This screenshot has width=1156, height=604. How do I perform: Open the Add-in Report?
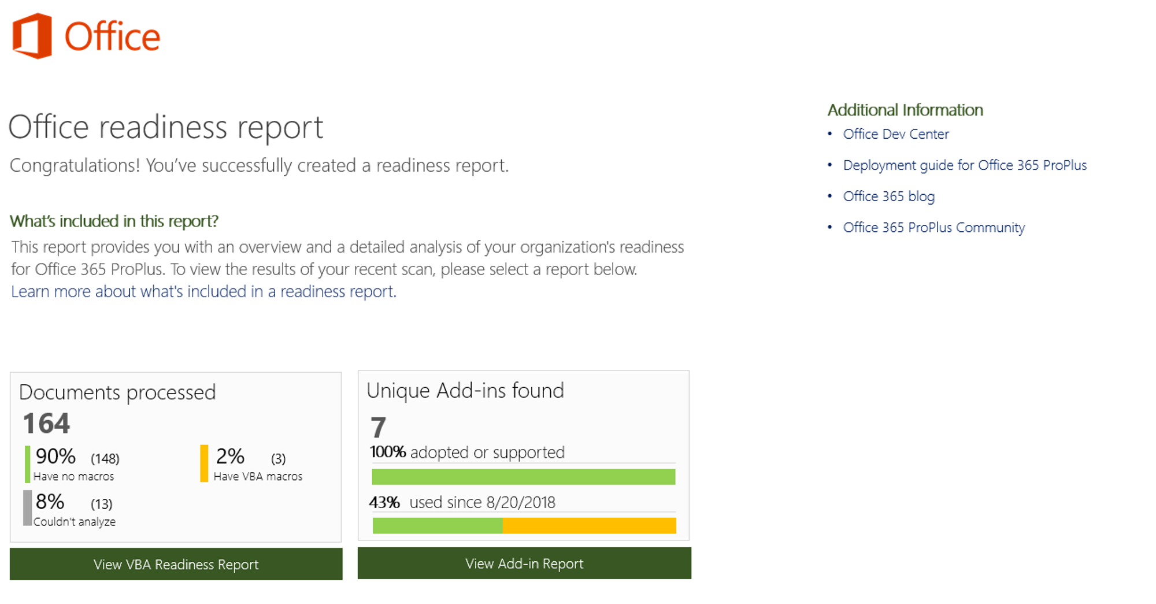(524, 563)
